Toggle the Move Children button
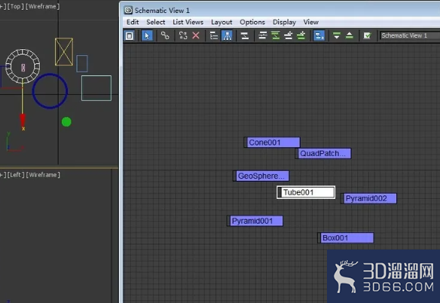Viewport: 440px width, 303px height. click(x=319, y=35)
